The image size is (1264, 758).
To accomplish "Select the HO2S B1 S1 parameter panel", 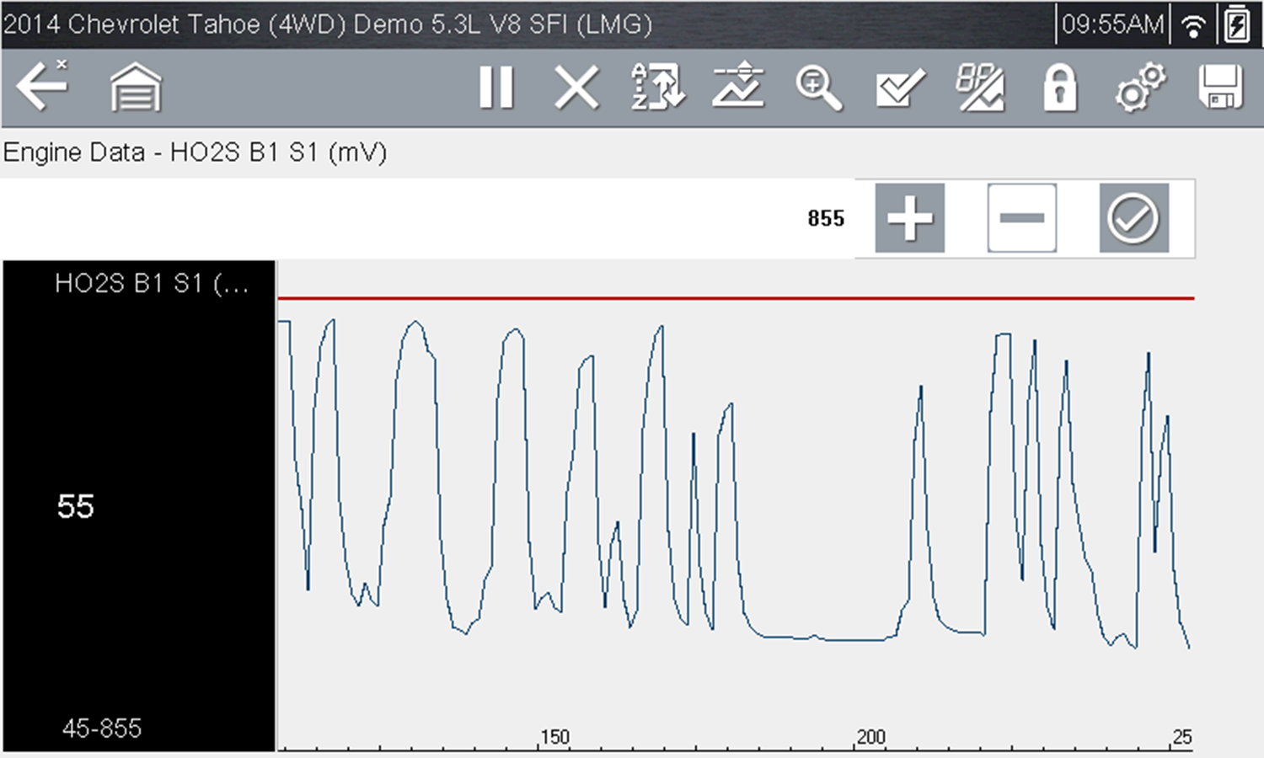I will (139, 505).
